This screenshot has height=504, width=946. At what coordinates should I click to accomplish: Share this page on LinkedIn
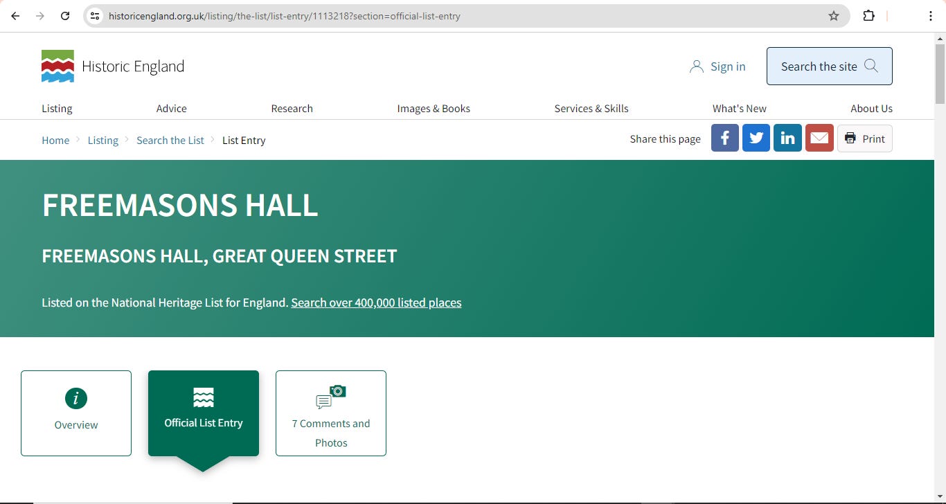click(788, 138)
